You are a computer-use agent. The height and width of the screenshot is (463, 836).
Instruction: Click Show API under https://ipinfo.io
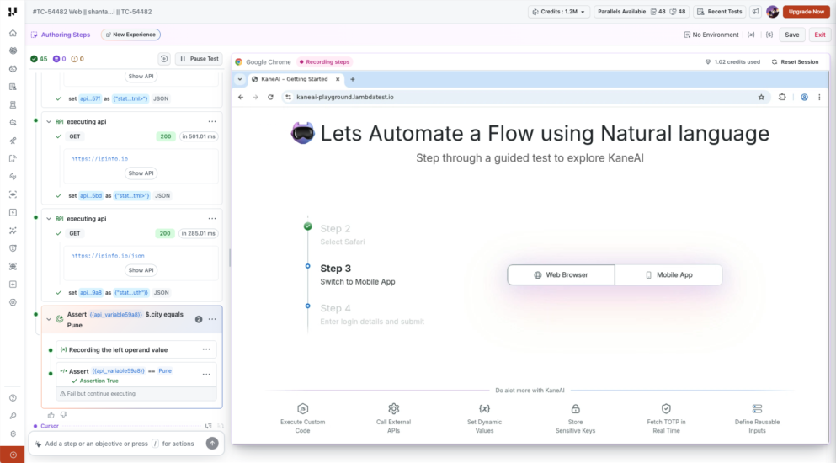tap(141, 173)
